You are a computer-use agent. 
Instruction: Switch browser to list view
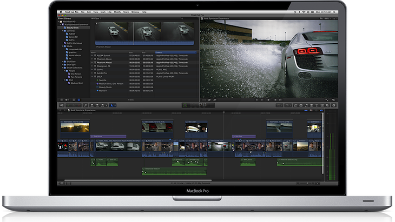(78, 100)
